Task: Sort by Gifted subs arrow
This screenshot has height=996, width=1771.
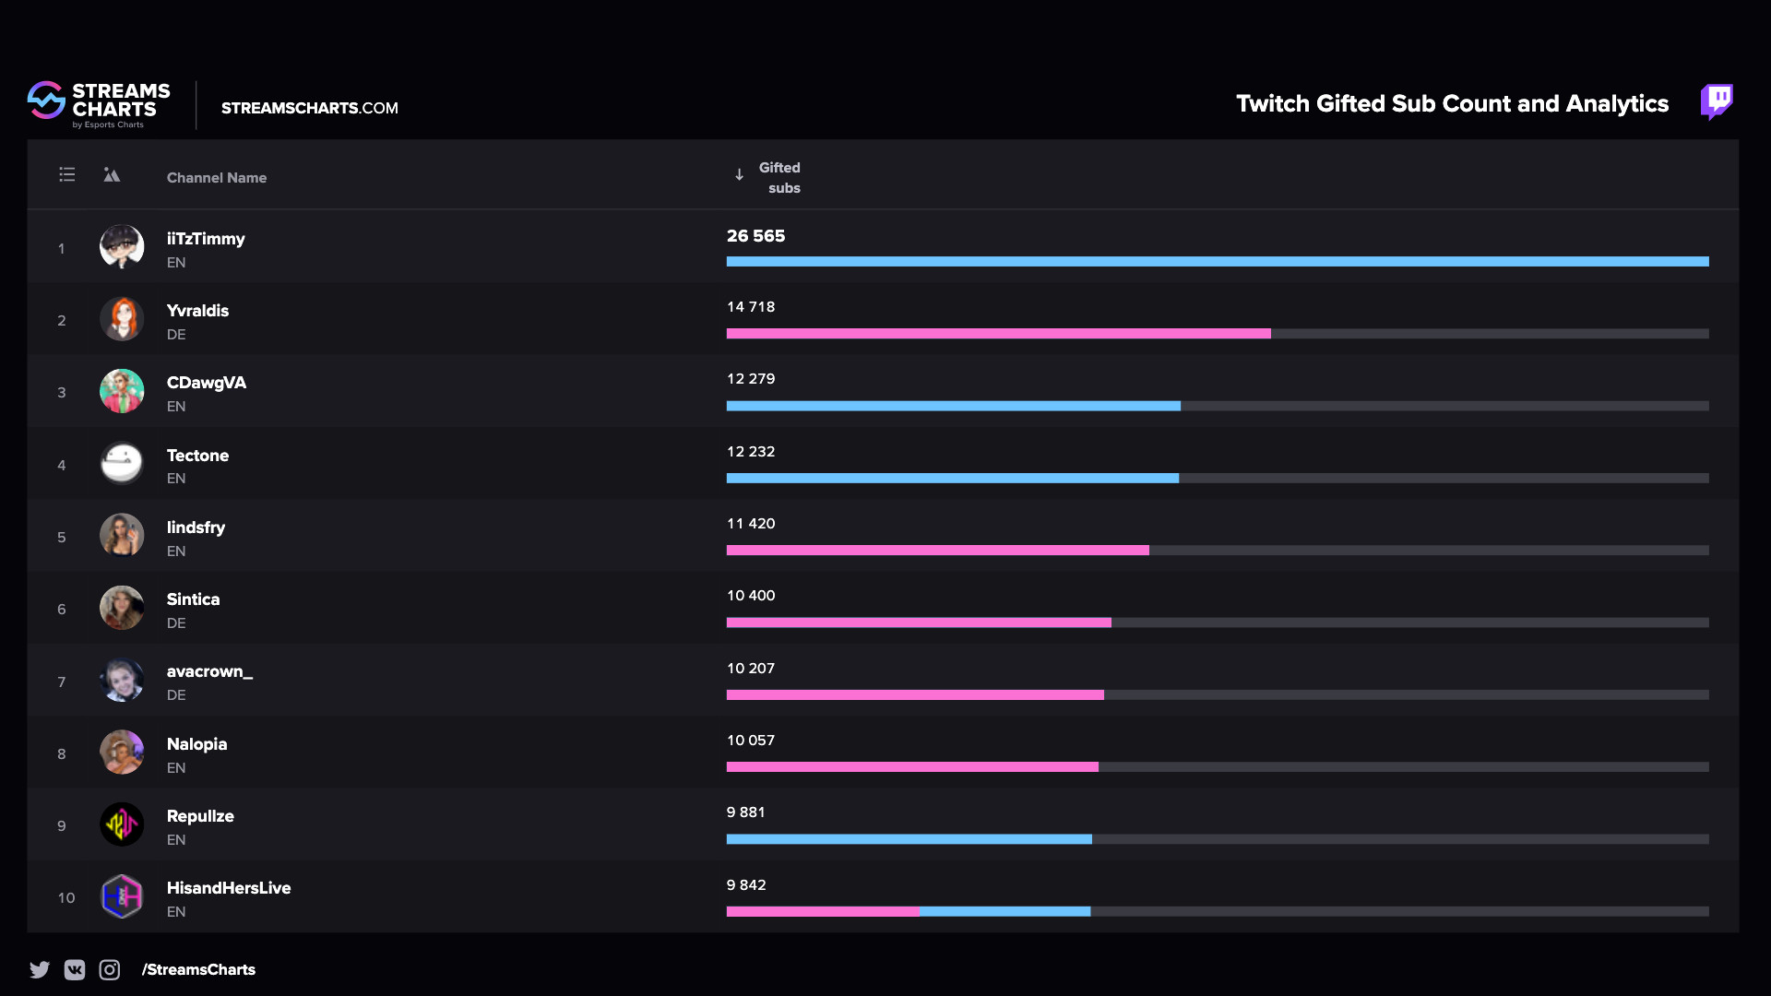Action: click(739, 174)
